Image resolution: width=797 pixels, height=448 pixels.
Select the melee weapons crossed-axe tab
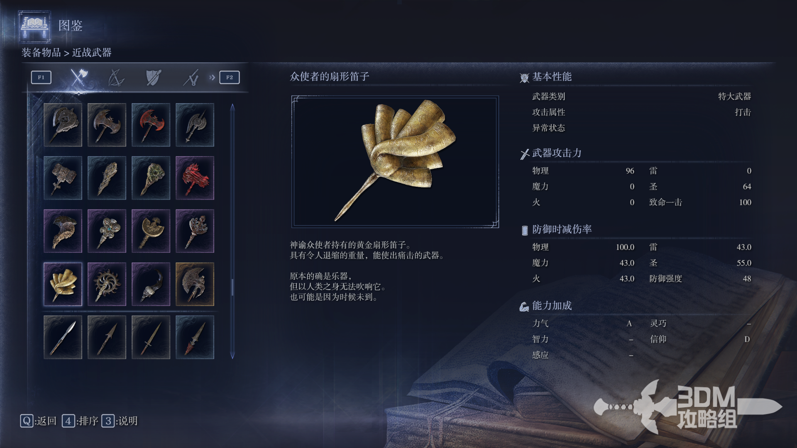(x=78, y=77)
